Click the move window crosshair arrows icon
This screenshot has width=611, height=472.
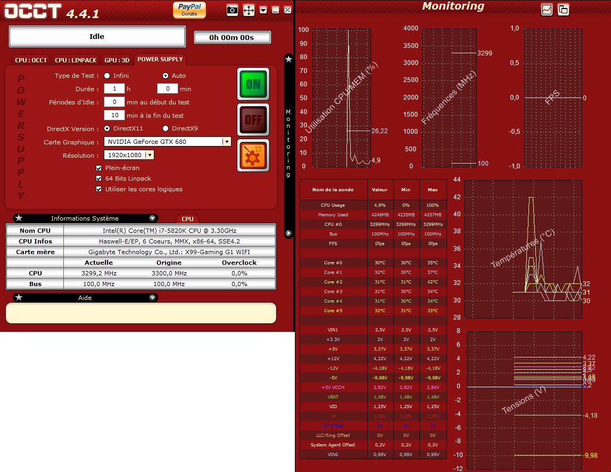(x=249, y=10)
